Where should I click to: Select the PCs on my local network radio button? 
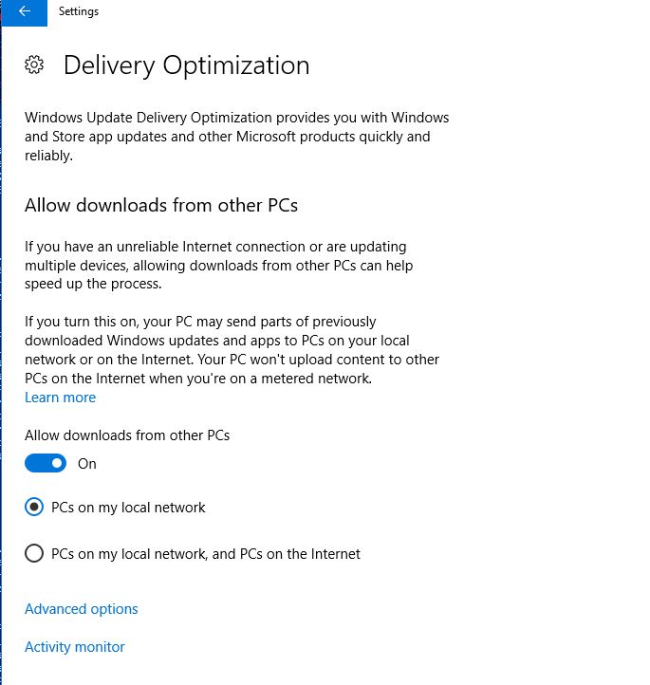(x=34, y=507)
